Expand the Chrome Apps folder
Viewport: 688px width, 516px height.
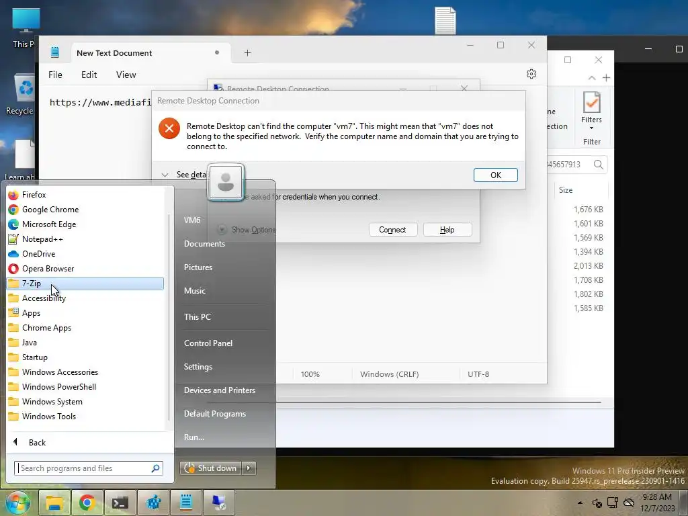[85, 328]
